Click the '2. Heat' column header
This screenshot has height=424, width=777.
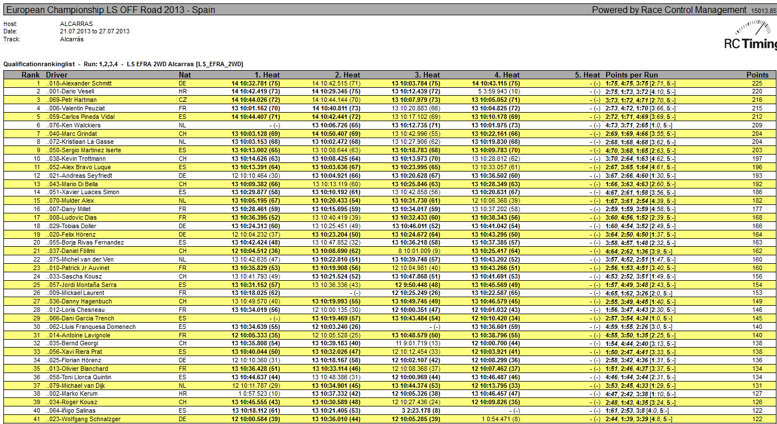tap(347, 75)
